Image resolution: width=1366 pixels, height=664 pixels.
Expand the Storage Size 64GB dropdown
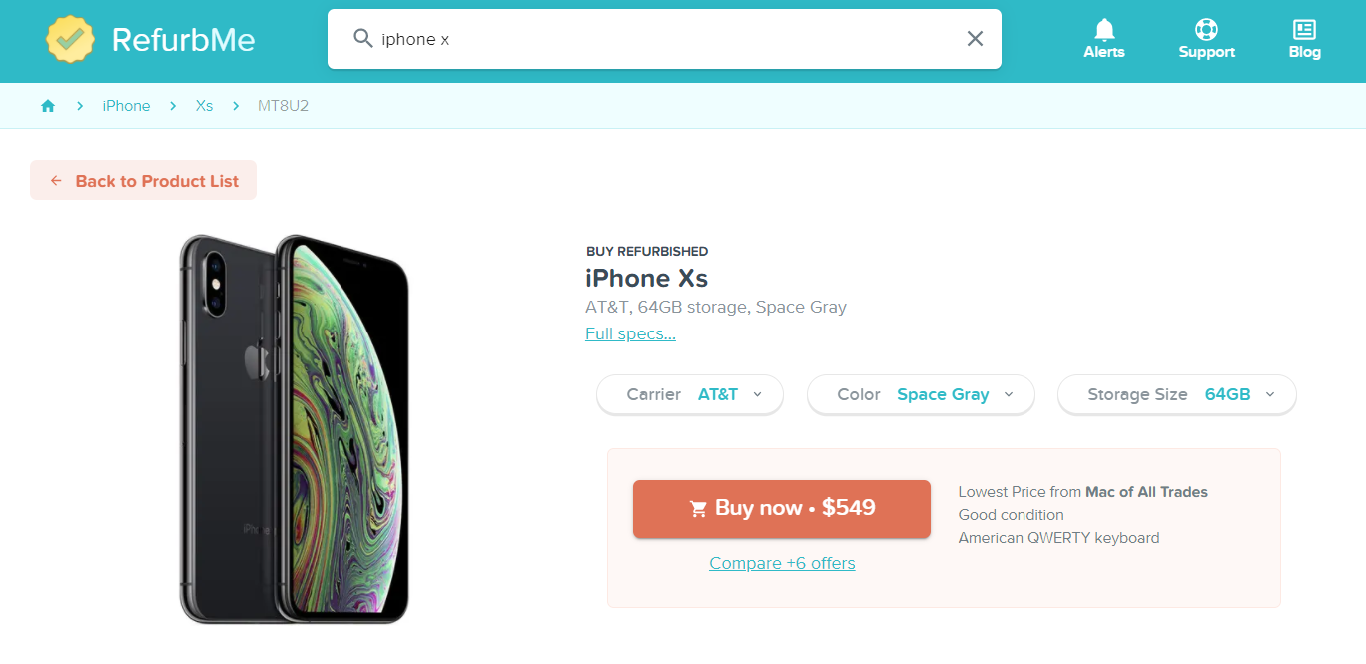1176,394
